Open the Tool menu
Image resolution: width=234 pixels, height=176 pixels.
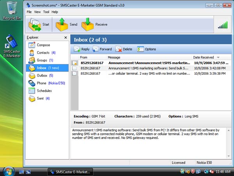[46, 12]
